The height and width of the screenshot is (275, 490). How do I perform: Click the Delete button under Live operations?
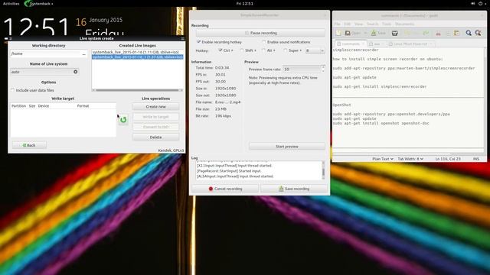point(155,137)
